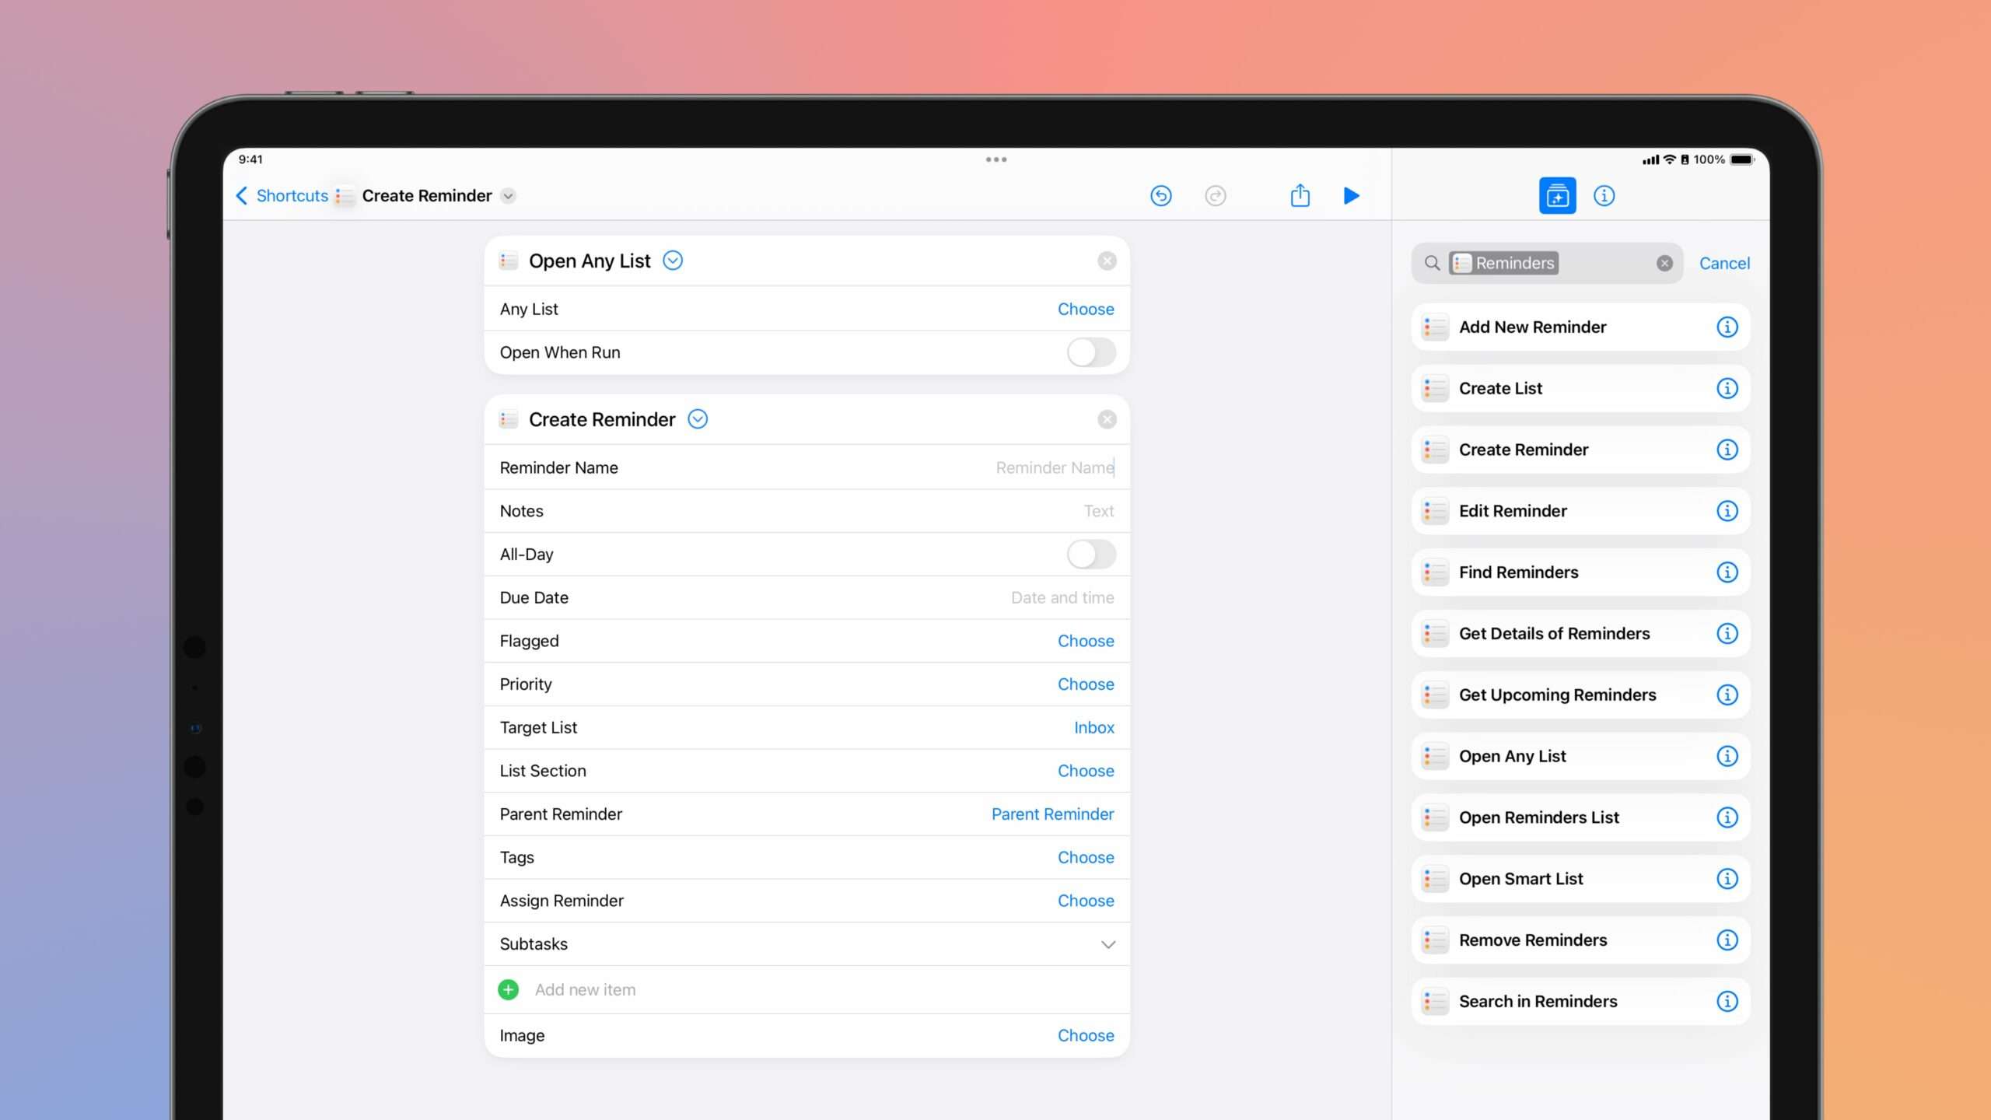
Task: Show shortcut details info icon in toolbar
Action: pos(1604,195)
